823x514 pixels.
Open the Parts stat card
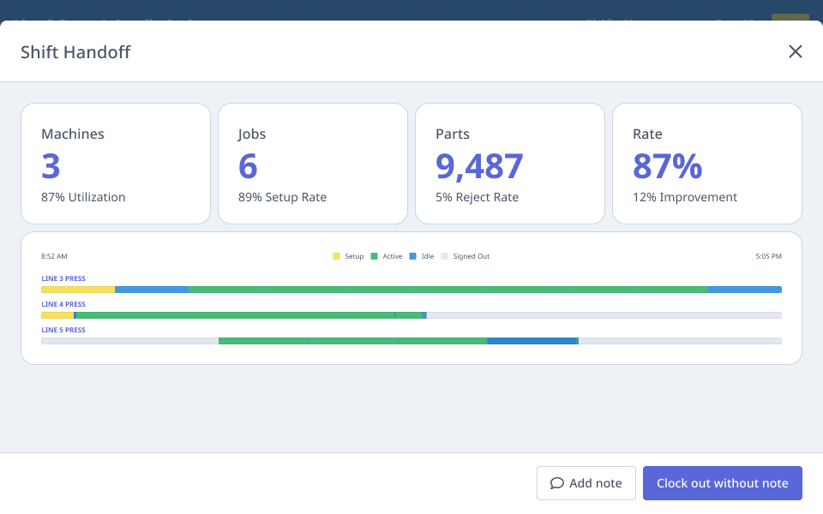(x=510, y=163)
